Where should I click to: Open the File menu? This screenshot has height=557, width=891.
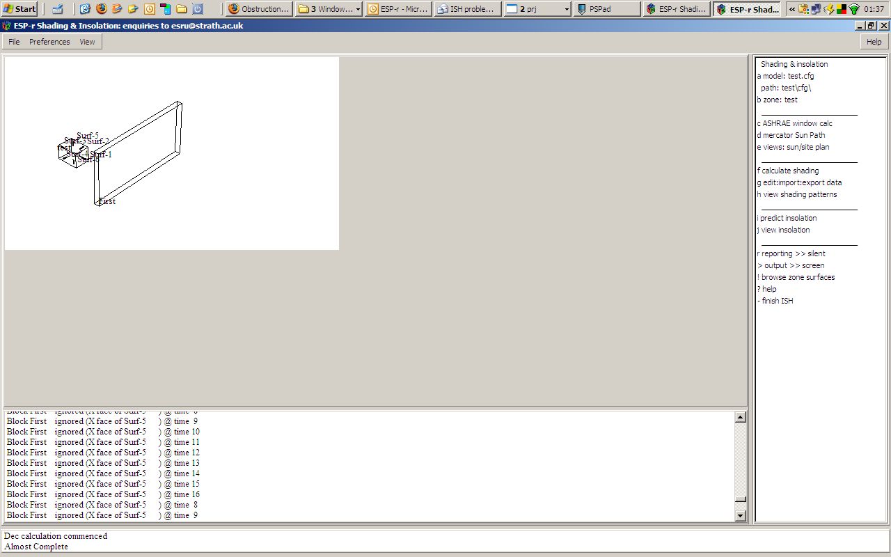(14, 42)
